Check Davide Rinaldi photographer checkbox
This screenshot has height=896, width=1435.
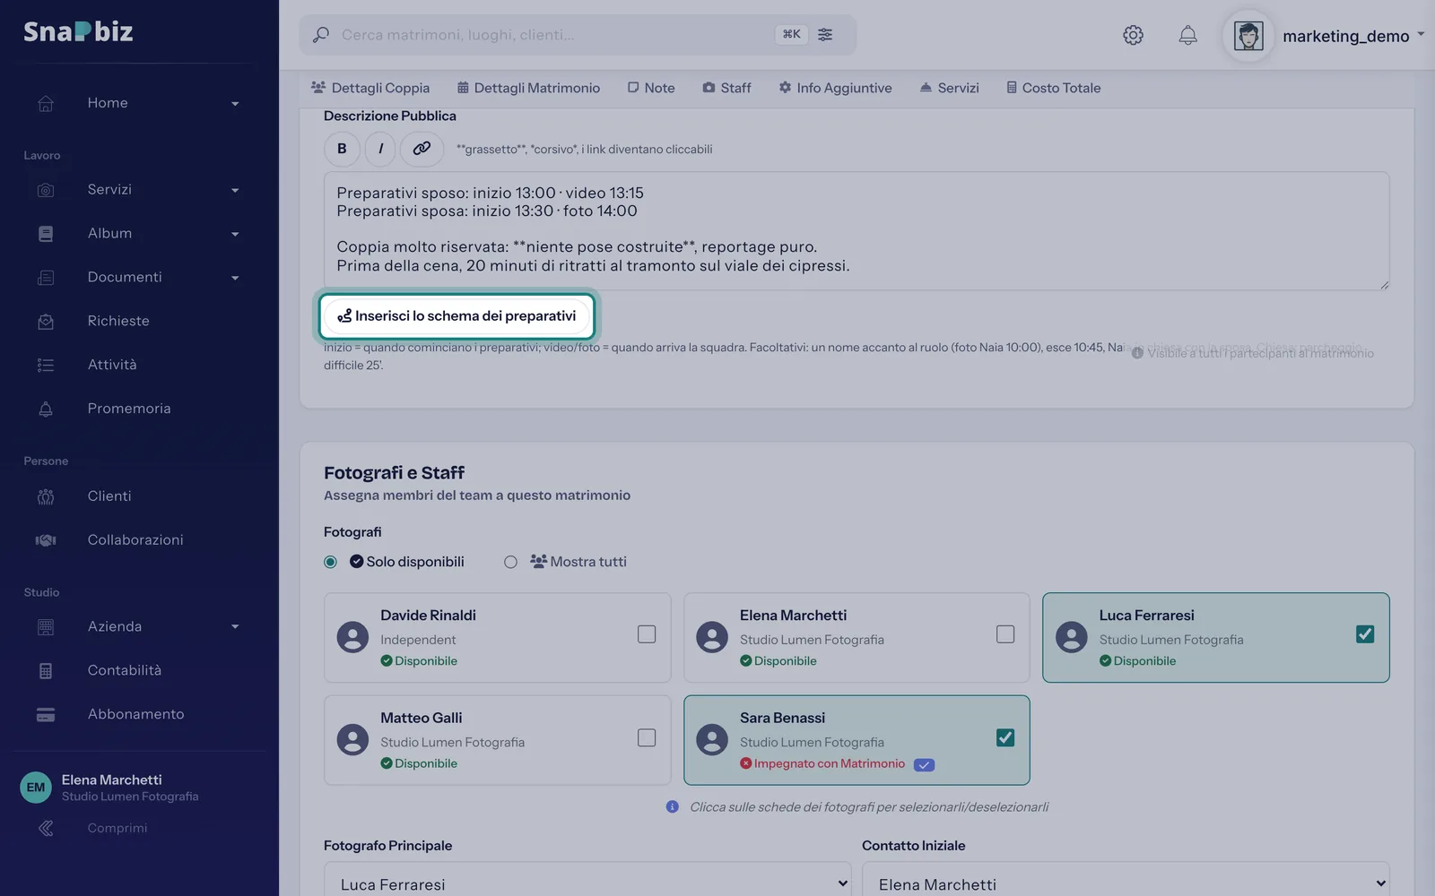click(x=647, y=634)
